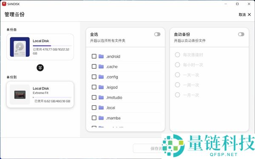Click the double-chevron down arrow icon

point(40,68)
